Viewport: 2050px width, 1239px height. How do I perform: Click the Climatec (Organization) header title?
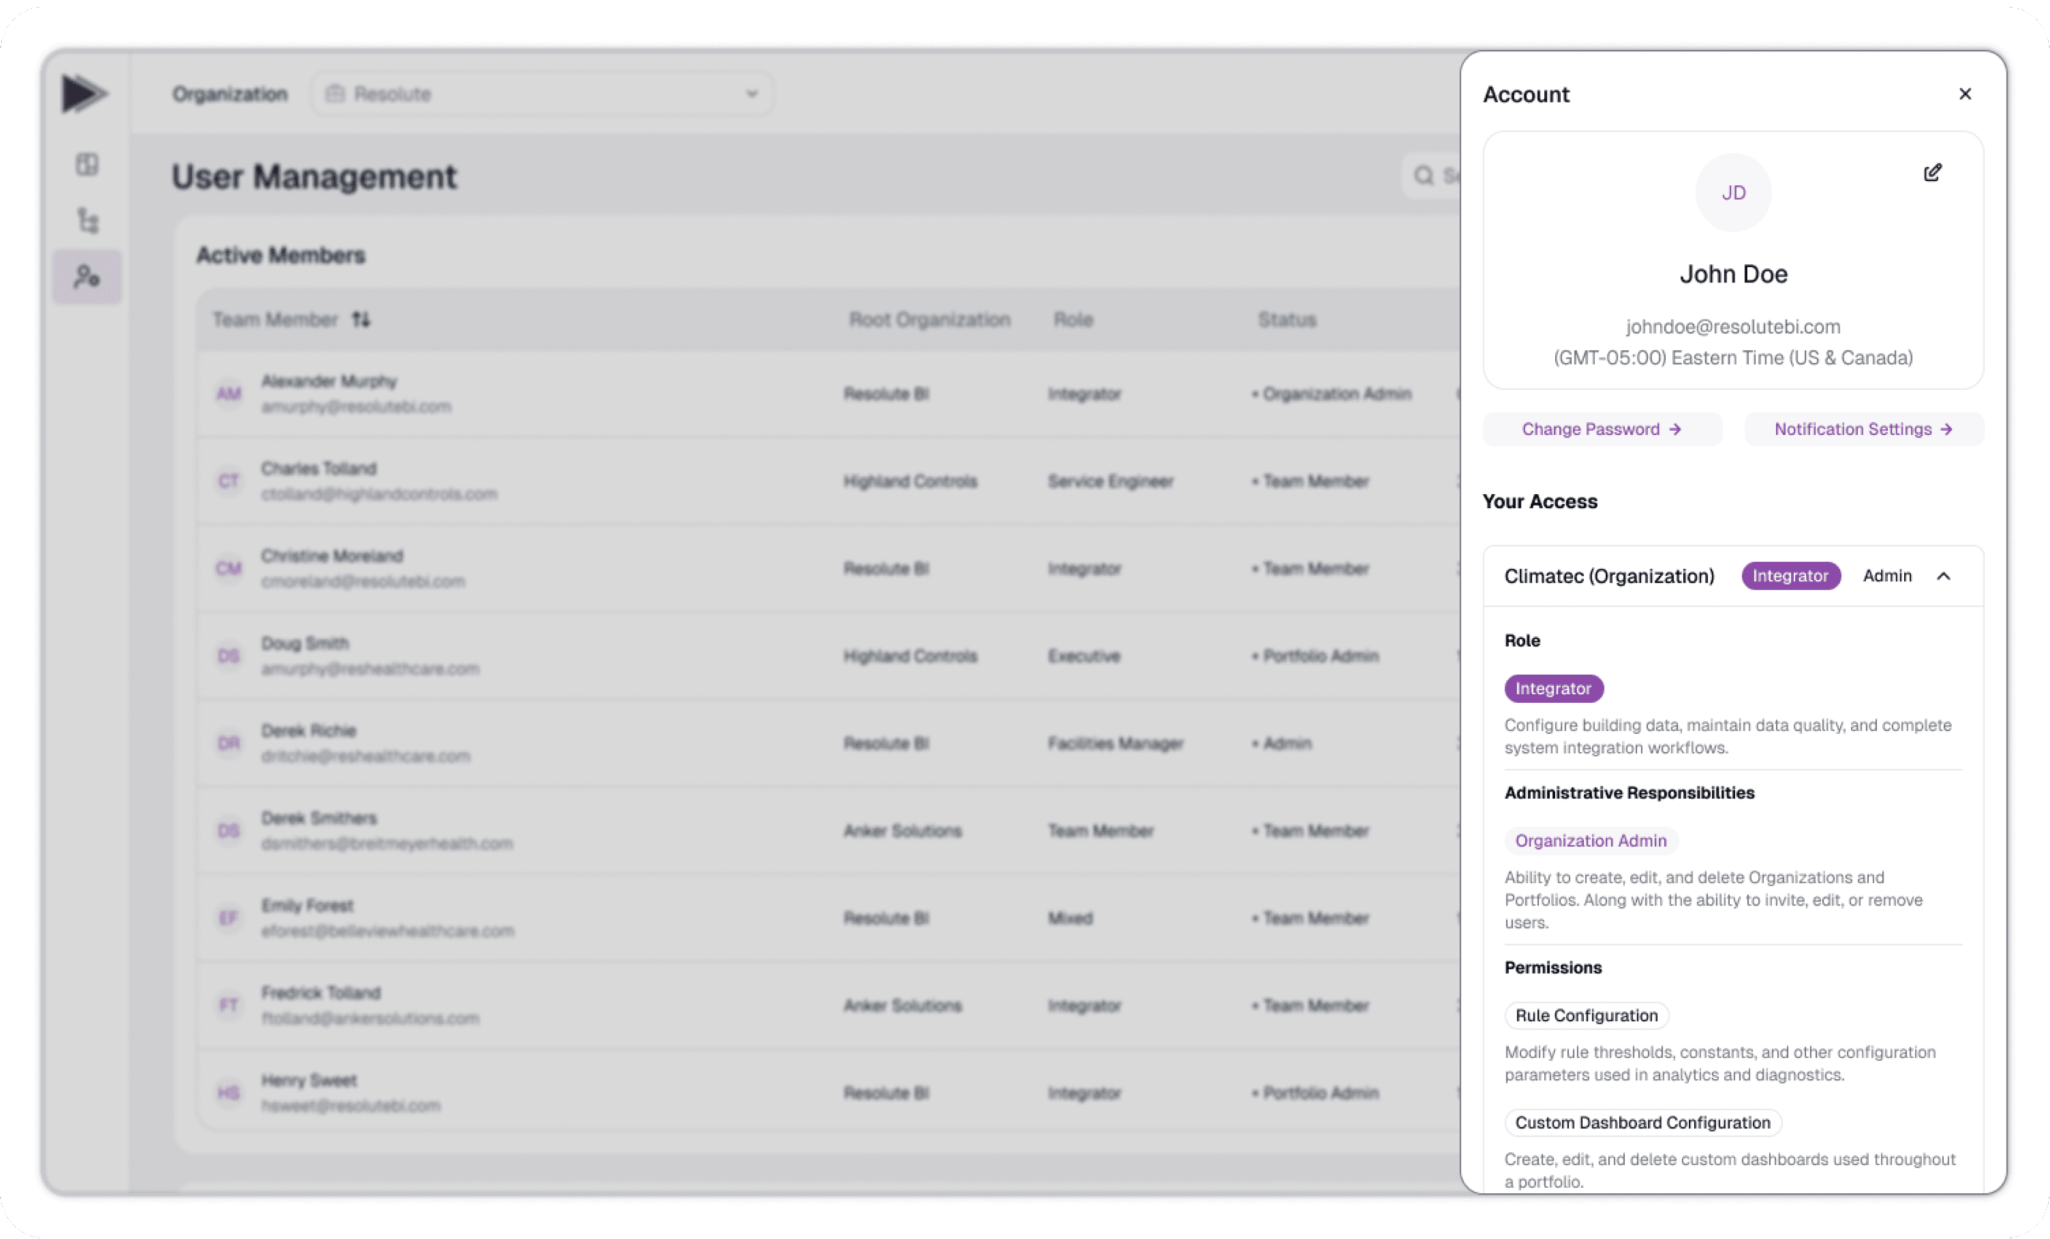point(1608,576)
